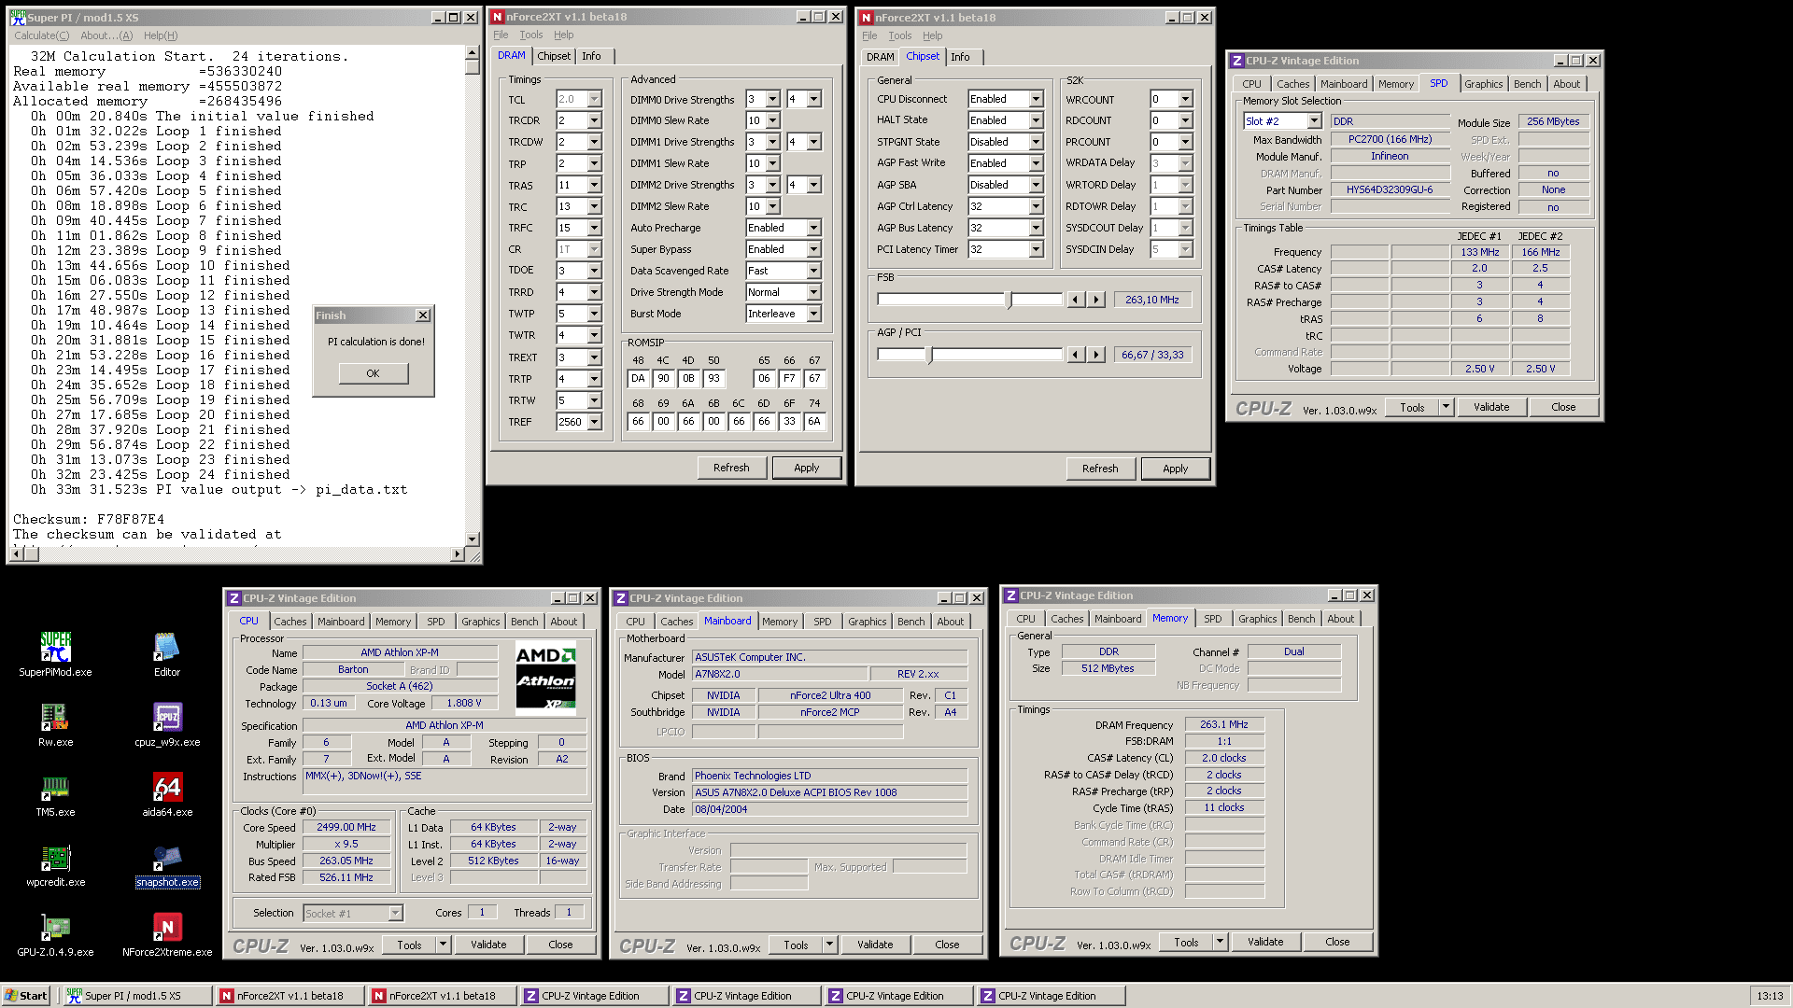The width and height of the screenshot is (1793, 1008).
Task: Open the Help menu in Super PI
Action: click(160, 35)
